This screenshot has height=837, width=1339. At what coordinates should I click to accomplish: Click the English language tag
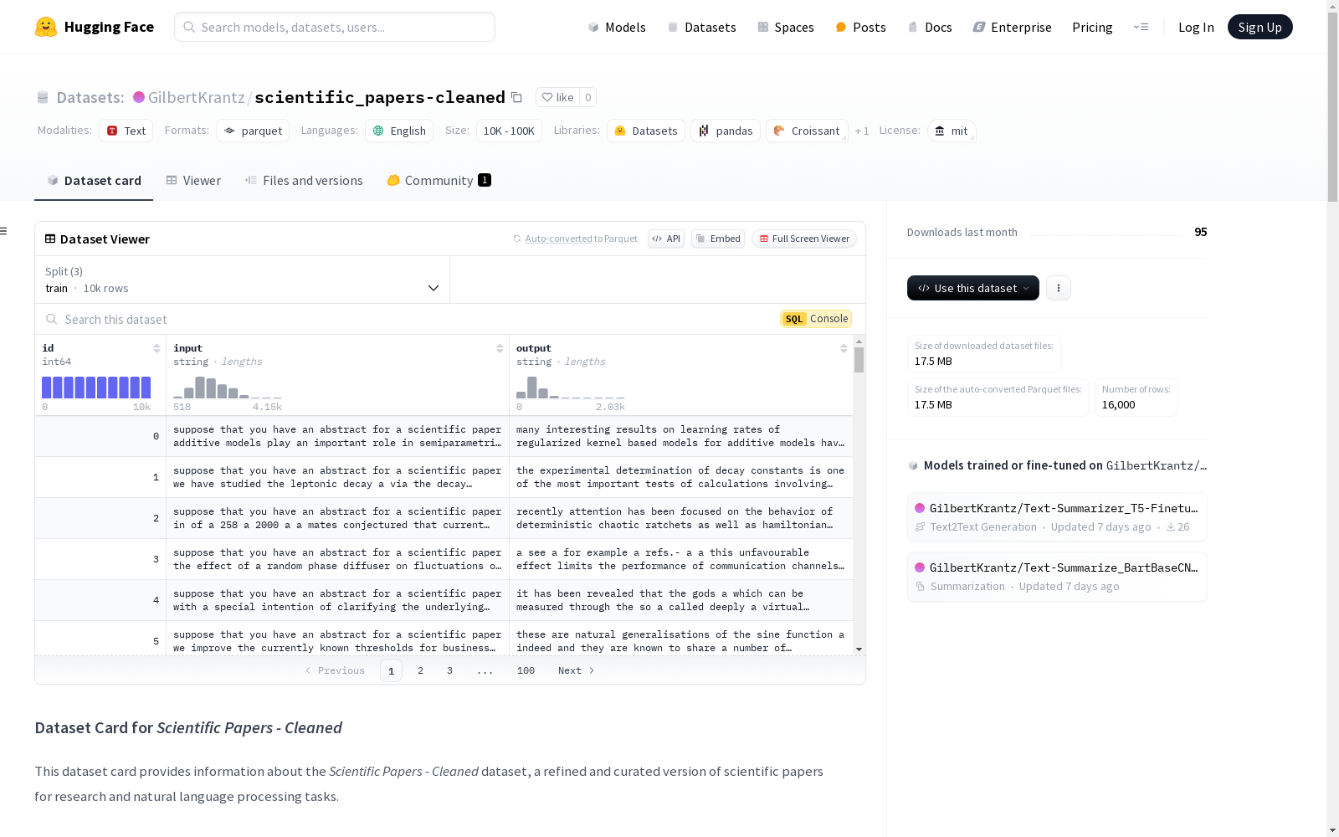click(x=399, y=131)
